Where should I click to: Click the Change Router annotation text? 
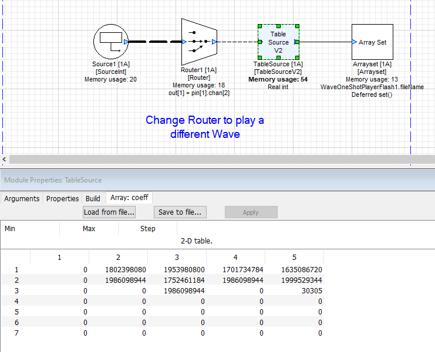tap(204, 127)
